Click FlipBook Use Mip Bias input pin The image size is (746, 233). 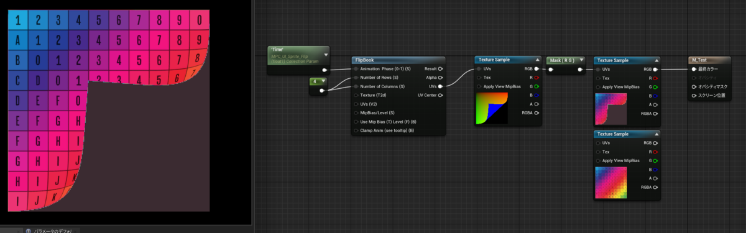(356, 122)
